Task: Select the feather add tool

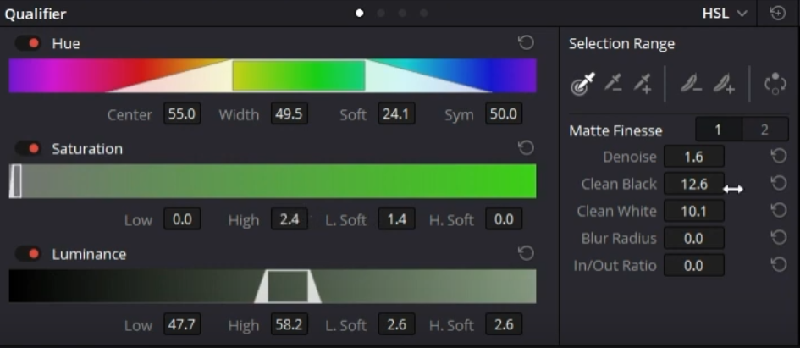Action: point(723,83)
